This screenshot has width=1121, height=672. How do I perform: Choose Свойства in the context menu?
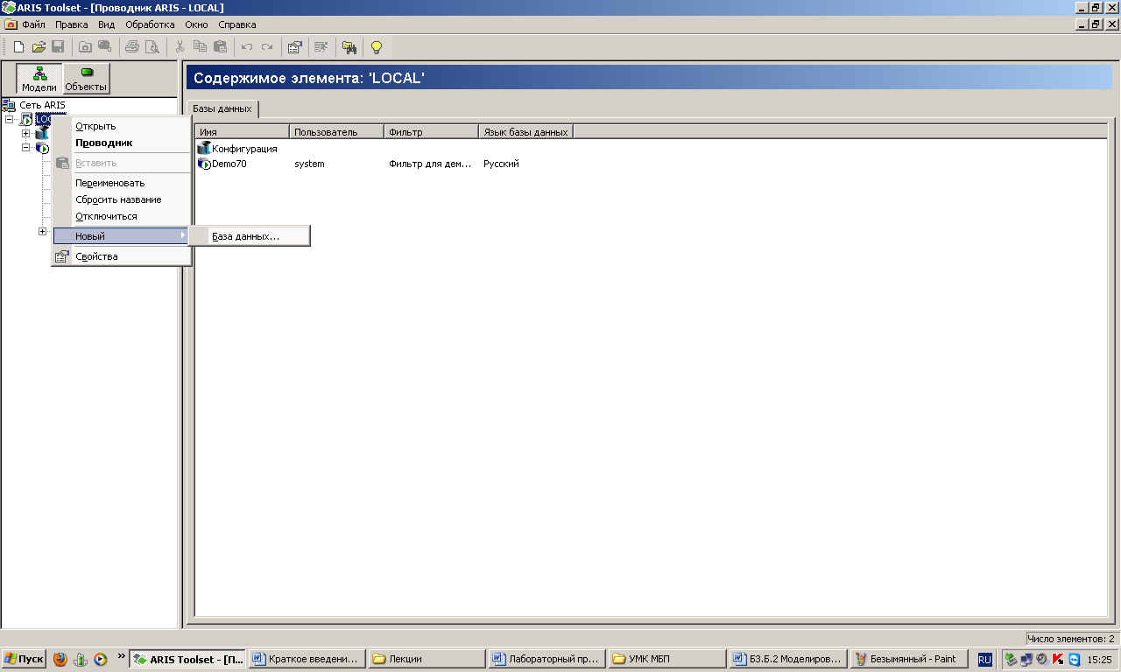(x=122, y=256)
